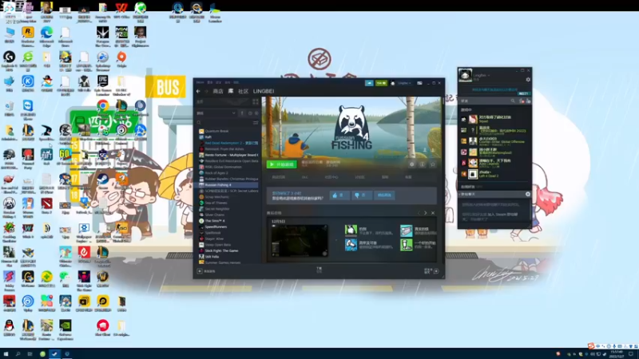The height and width of the screenshot is (359, 639).
Task: Open Russian Fishing 4 info icon
Action: coord(423,164)
